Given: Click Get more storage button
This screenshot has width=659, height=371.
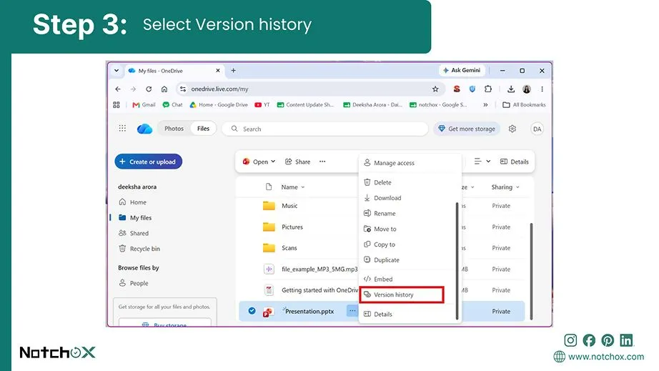Looking at the screenshot, I should [x=467, y=129].
